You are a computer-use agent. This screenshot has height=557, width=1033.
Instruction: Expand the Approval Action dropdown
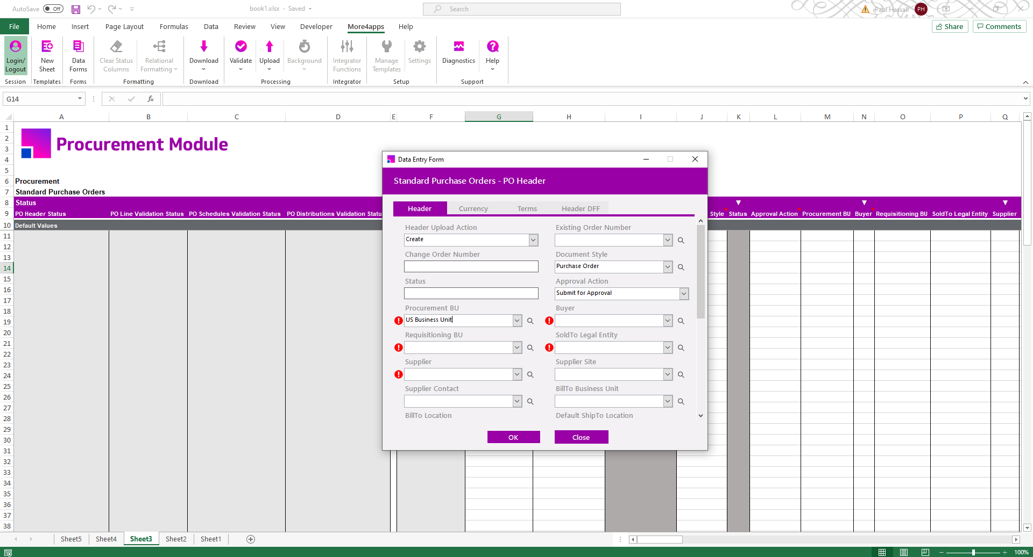684,294
